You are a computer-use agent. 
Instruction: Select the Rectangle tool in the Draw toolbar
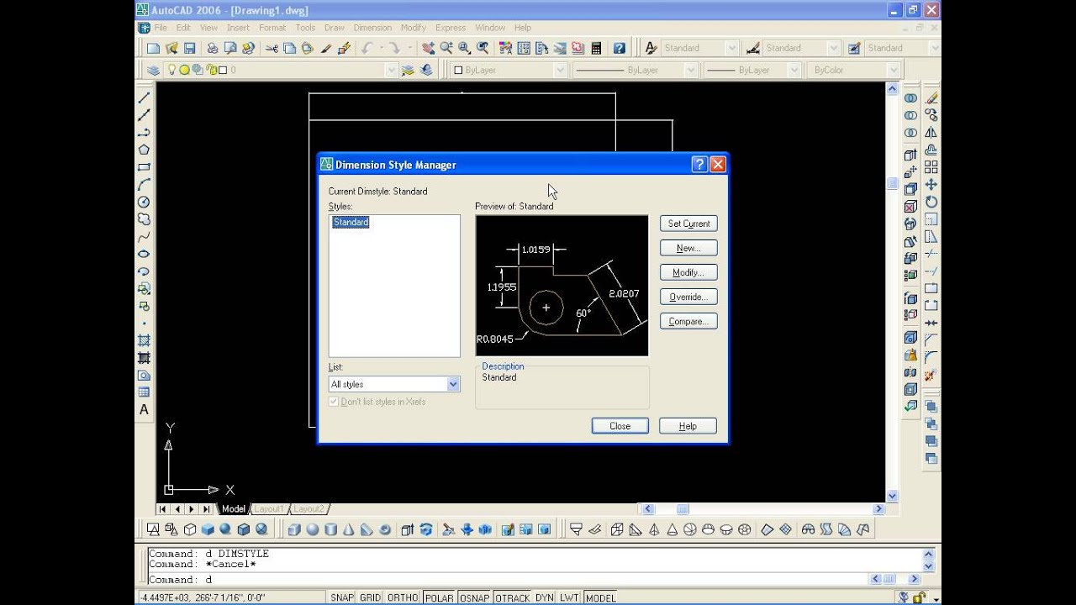tap(144, 167)
